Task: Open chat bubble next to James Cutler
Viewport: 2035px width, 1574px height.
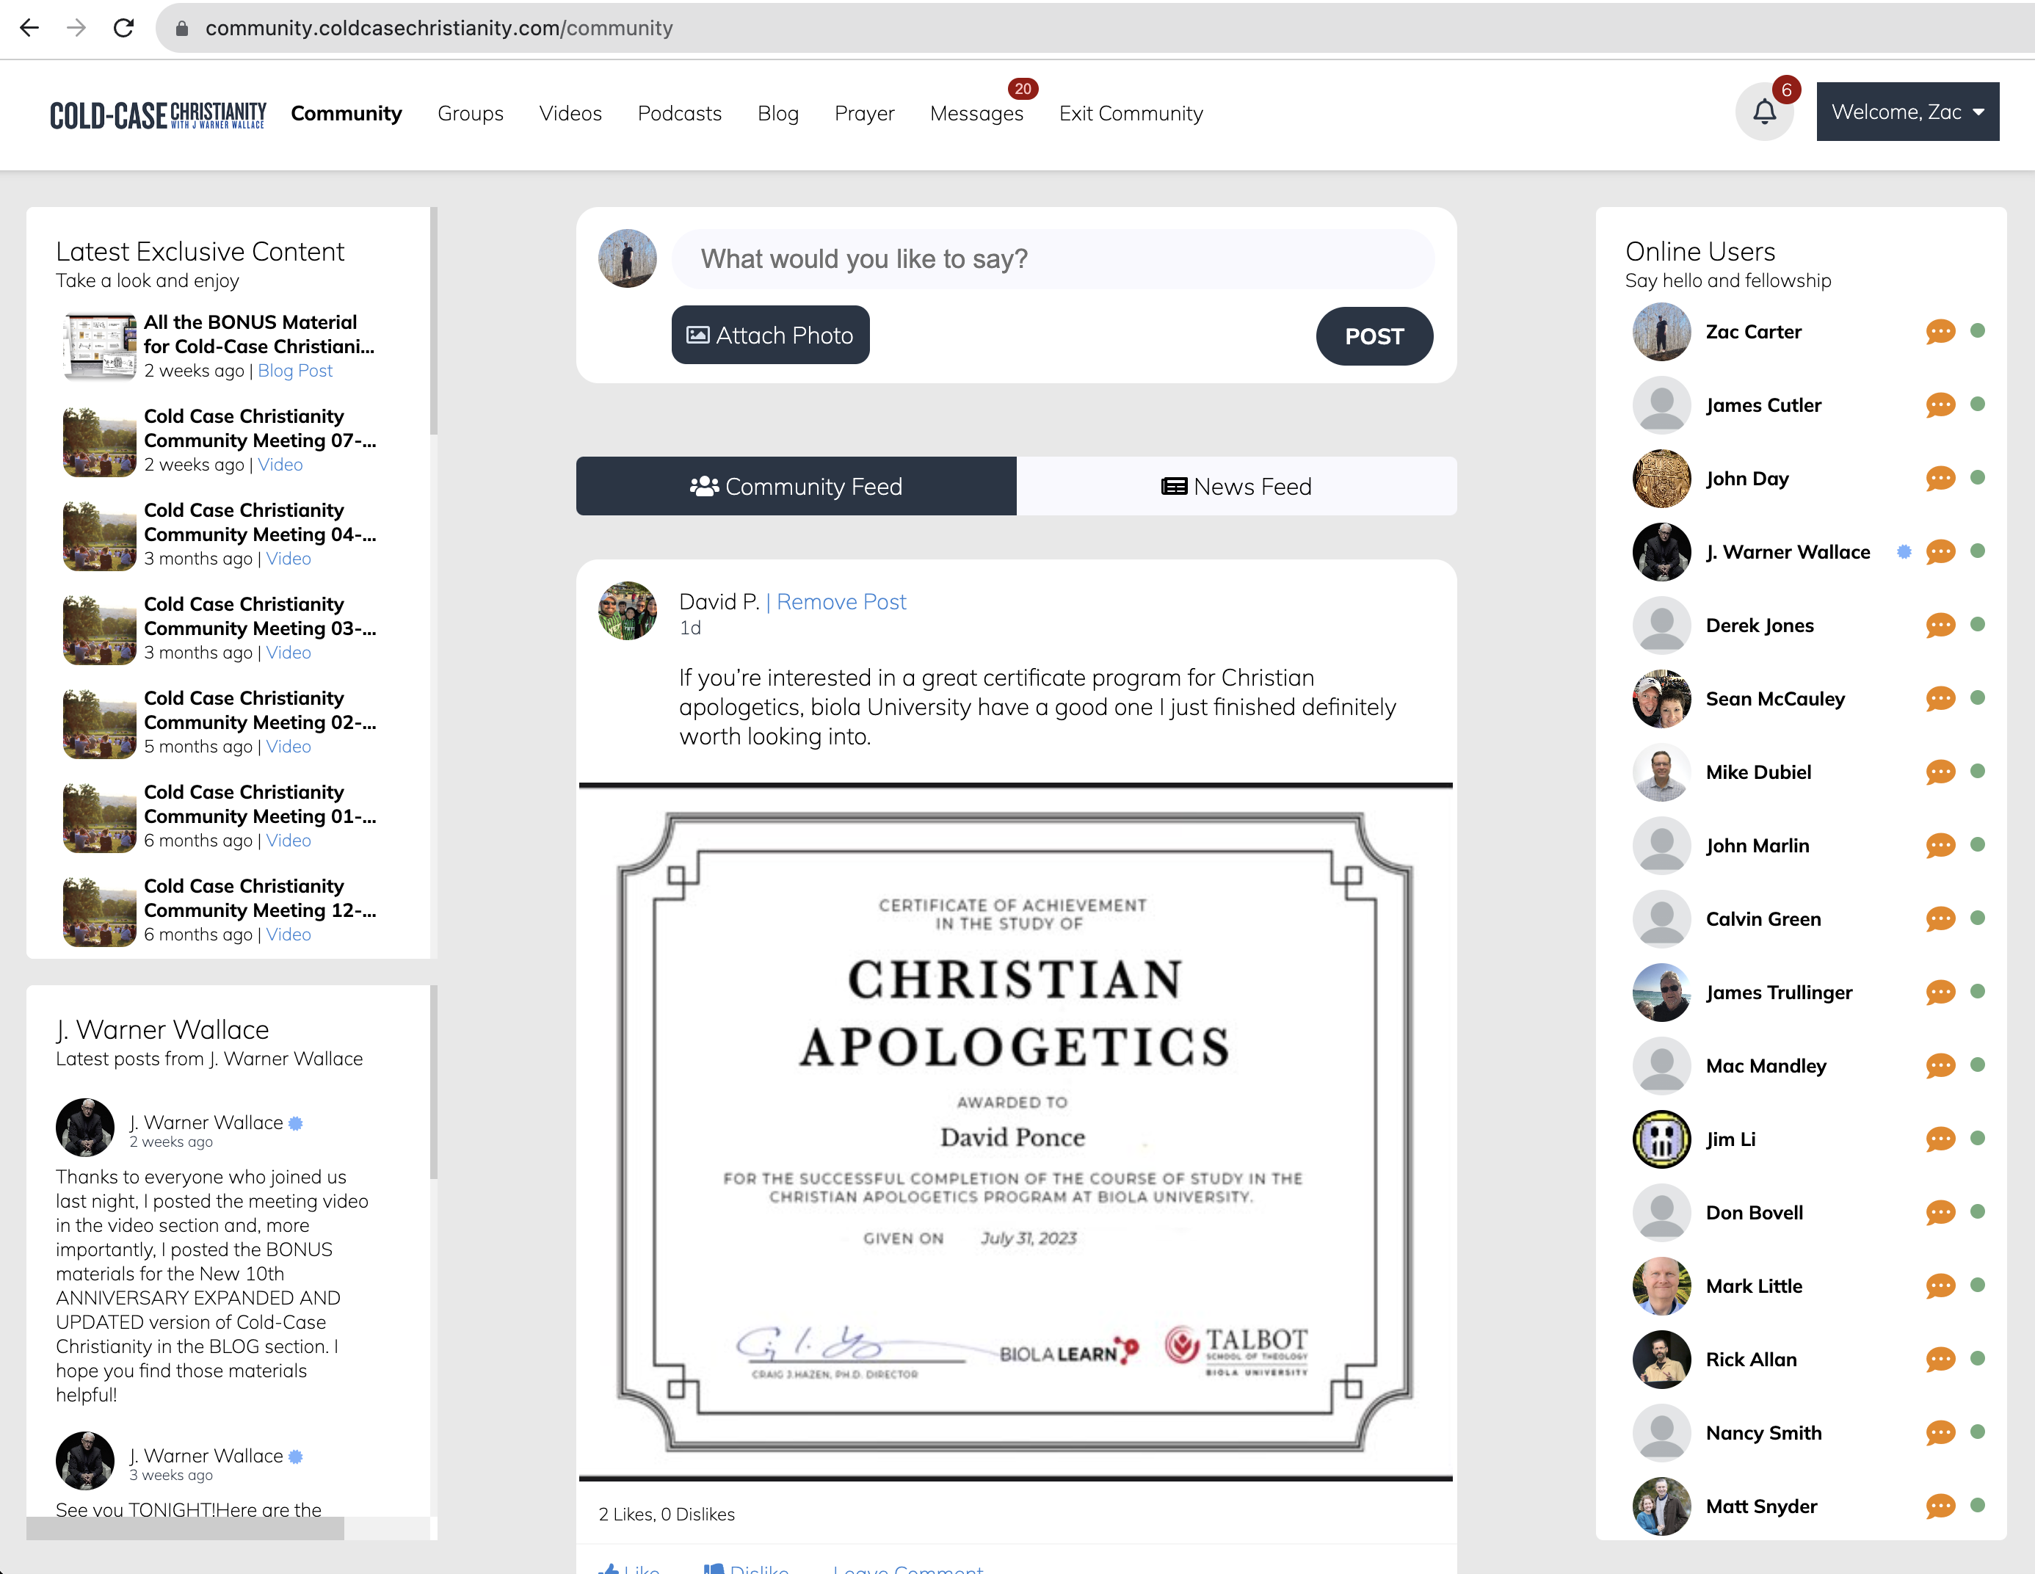Action: click(x=1940, y=405)
